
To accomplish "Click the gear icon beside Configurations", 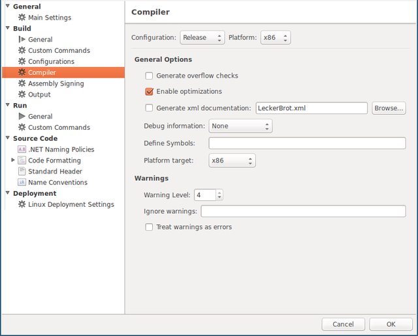I will point(22,61).
